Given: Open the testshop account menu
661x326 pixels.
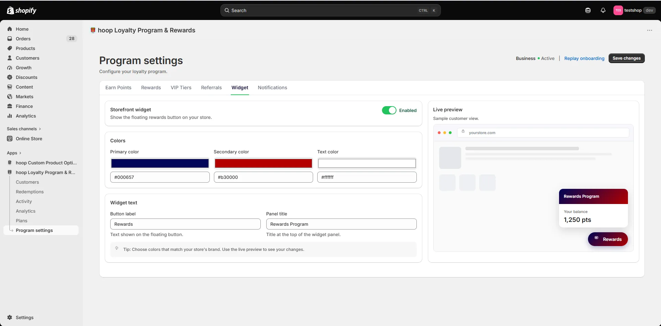Looking at the screenshot, I should 634,10.
